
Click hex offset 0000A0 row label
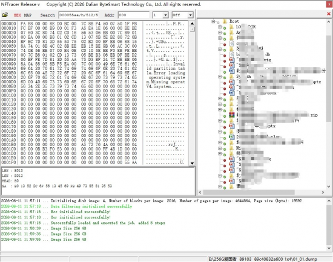[8, 68]
